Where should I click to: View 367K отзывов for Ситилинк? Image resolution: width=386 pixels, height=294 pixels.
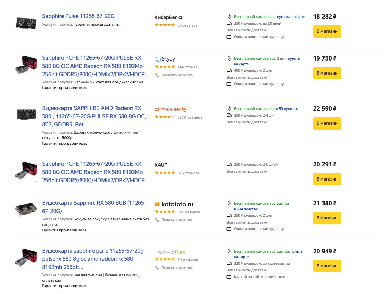click(190, 117)
